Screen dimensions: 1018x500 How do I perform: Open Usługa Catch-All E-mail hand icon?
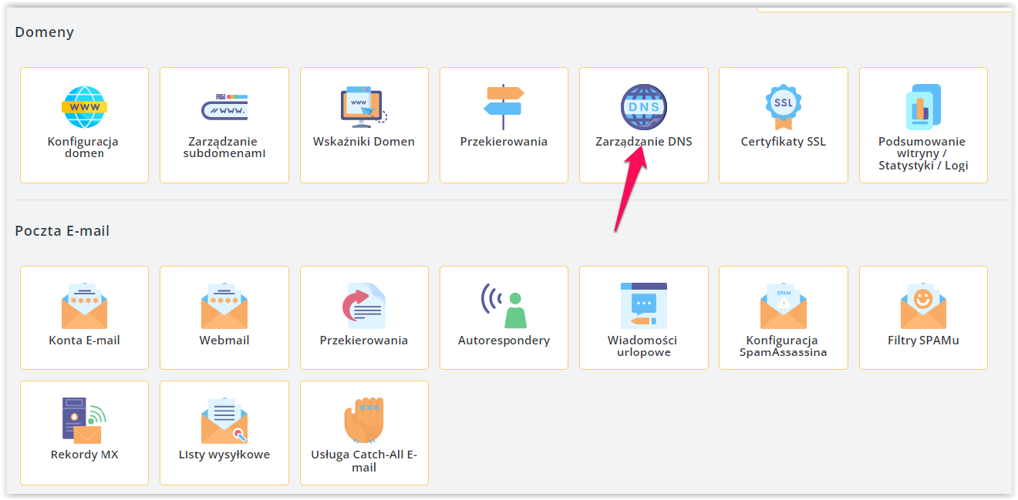coord(364,420)
